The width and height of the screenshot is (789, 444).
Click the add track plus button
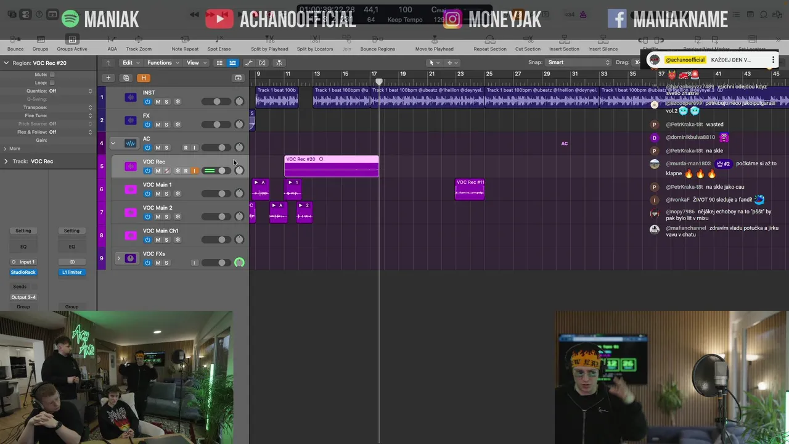tap(108, 78)
